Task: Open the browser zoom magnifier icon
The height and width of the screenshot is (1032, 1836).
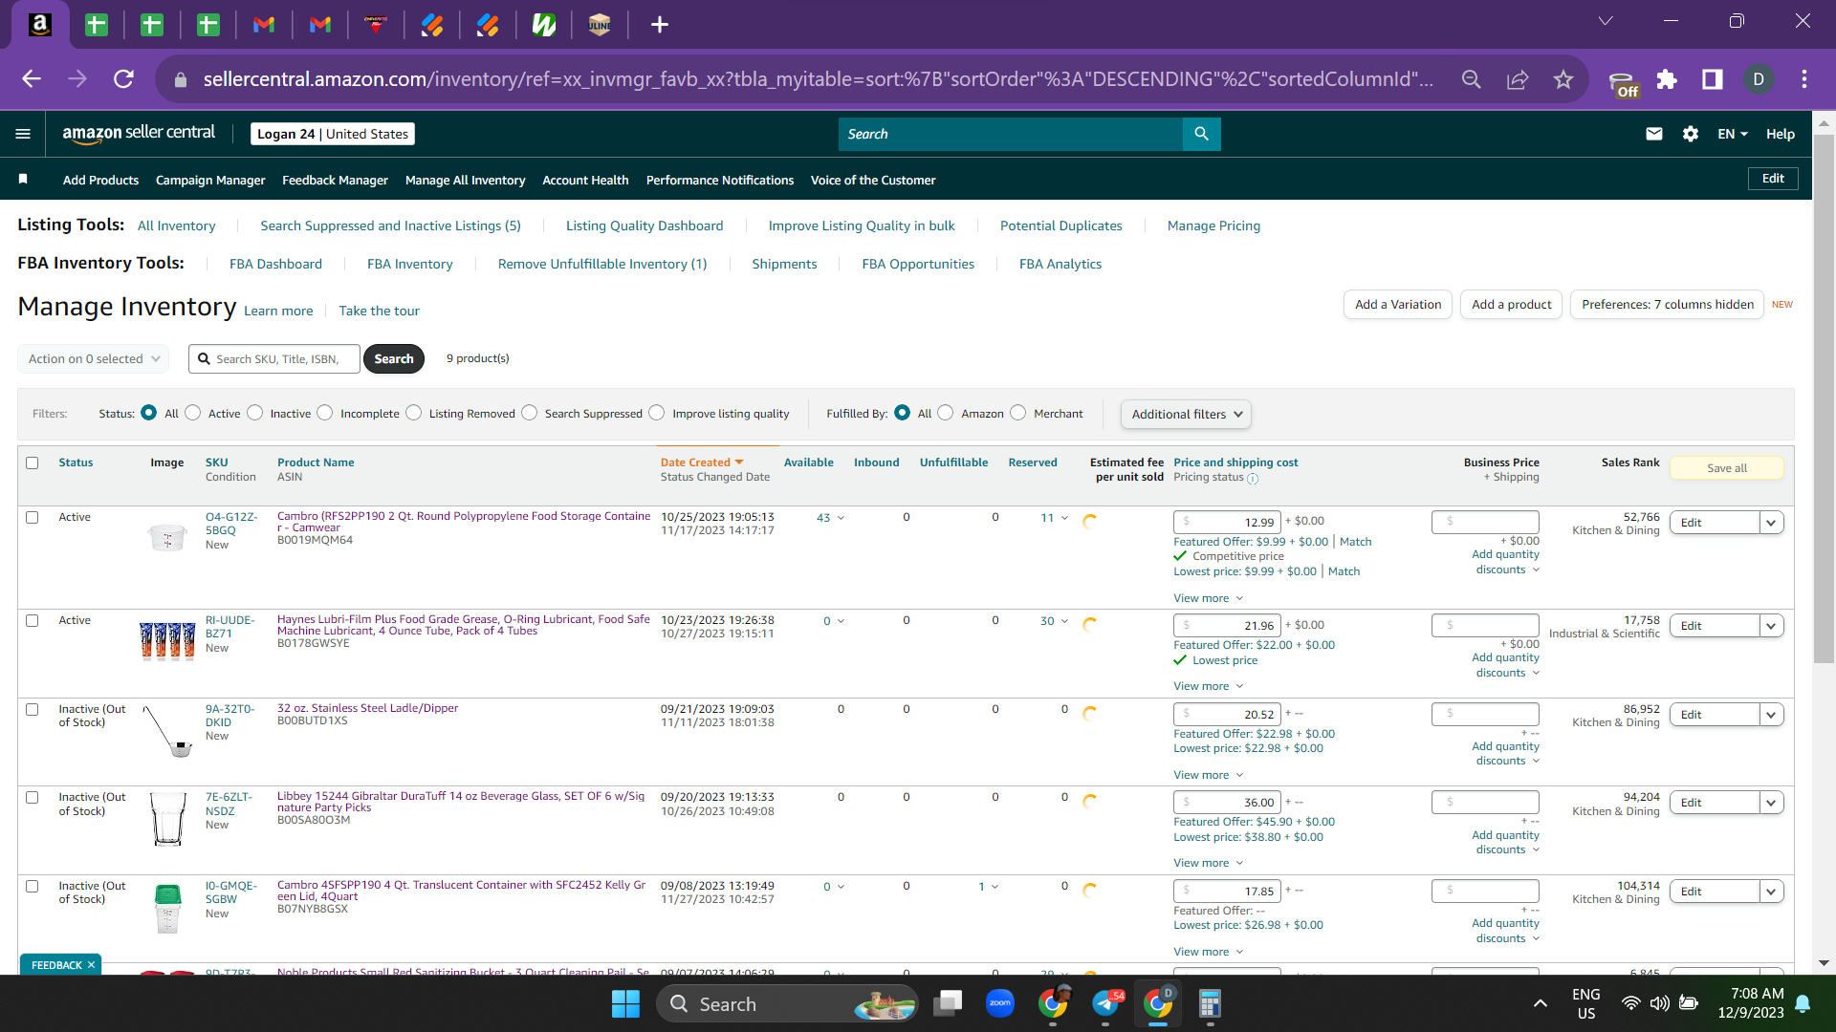Action: click(1472, 79)
